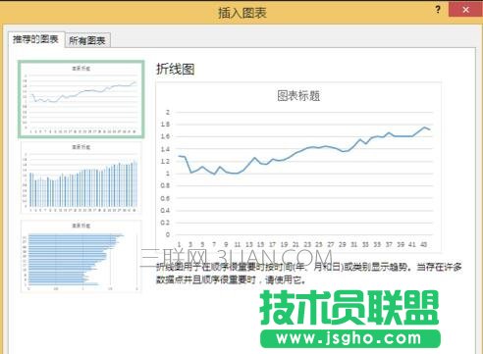The height and width of the screenshot is (354, 483).
Task: Click the 折线图 heading text
Action: pos(176,69)
